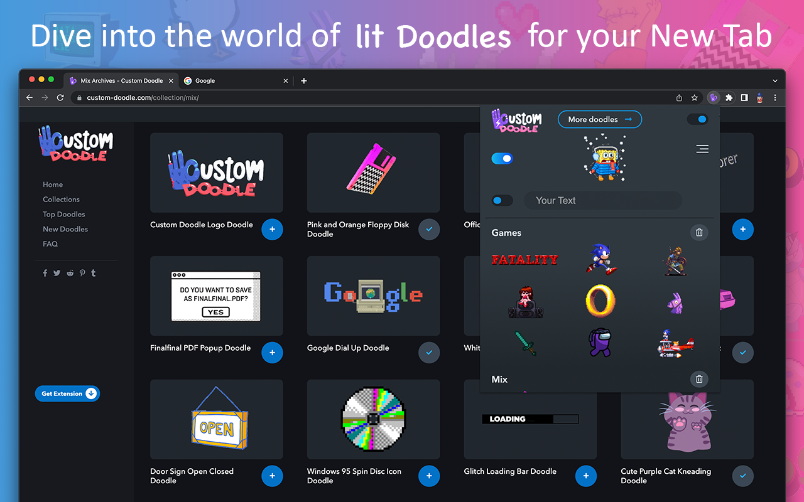
Task: Toggle the switch next to Your Text
Action: point(502,200)
